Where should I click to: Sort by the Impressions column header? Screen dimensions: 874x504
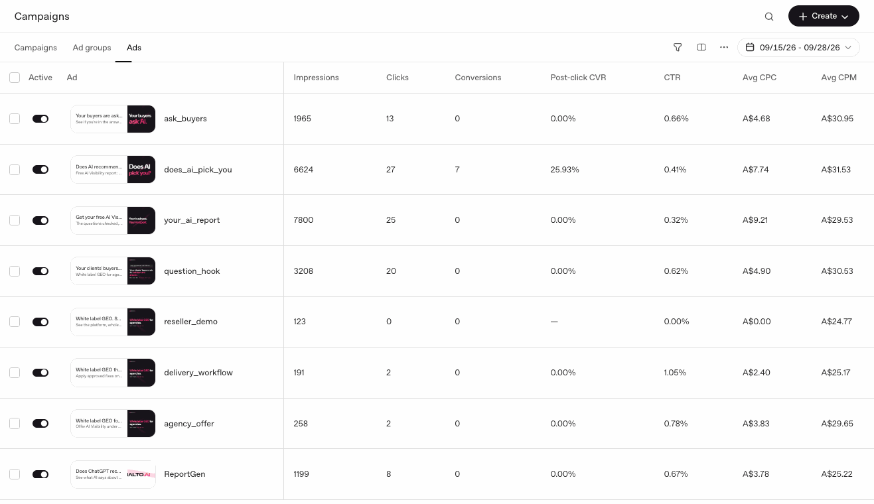tap(316, 78)
